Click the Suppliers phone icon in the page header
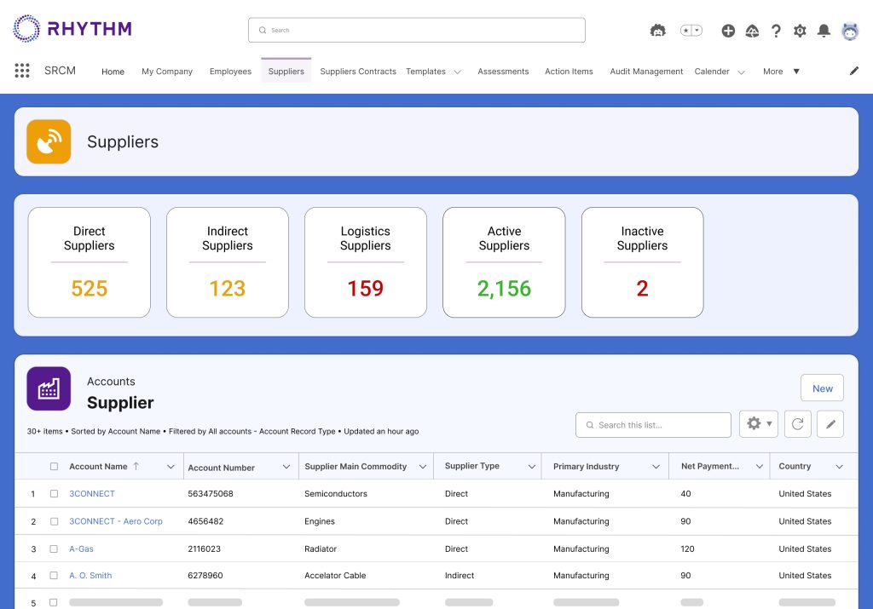This screenshot has width=873, height=609. tap(49, 141)
